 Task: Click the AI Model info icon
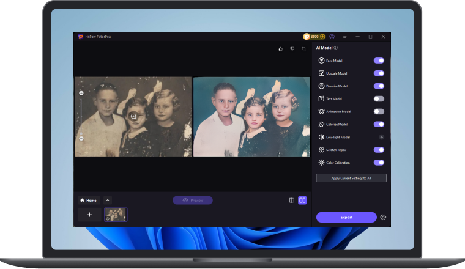tap(336, 48)
